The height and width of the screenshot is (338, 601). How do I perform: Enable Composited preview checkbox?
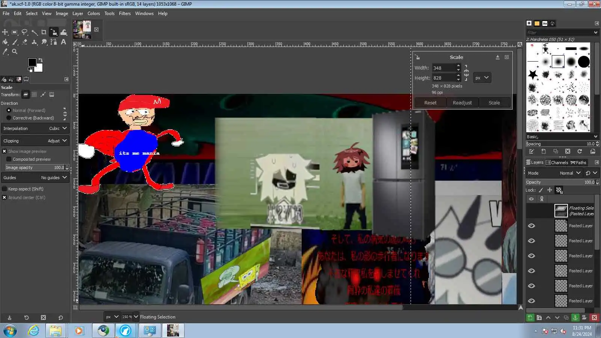(9, 159)
